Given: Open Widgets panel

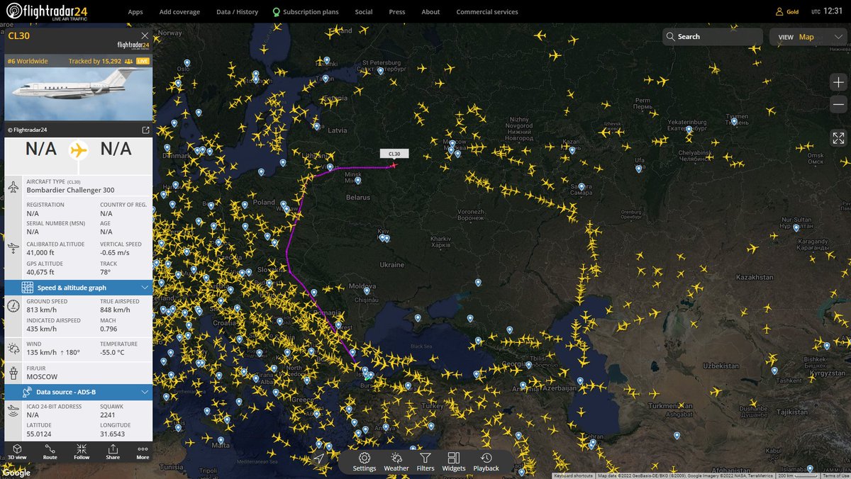Looking at the screenshot, I should 454,462.
